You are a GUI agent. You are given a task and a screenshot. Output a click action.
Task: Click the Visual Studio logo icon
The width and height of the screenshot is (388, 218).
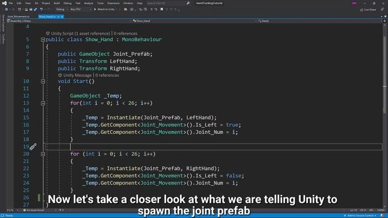[4, 3]
